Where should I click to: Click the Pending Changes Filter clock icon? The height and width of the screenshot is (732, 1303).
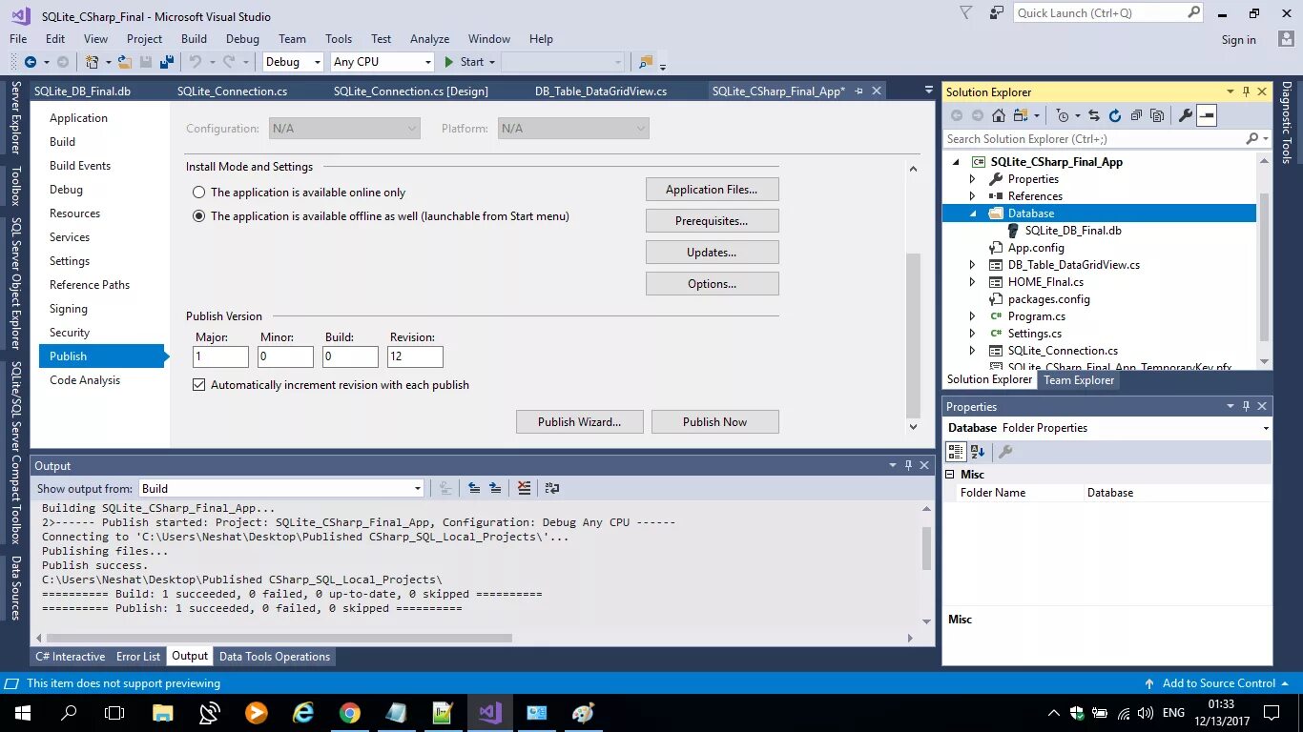point(1063,115)
